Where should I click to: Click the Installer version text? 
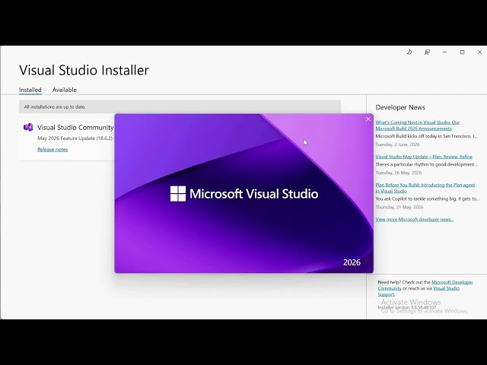click(407, 307)
